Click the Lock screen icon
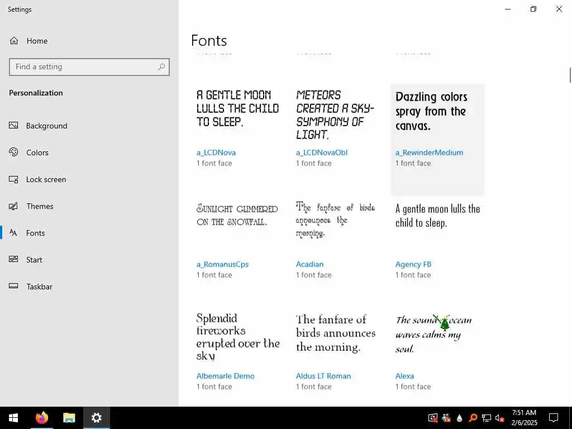Screen dimensions: 572x429 [13, 179]
